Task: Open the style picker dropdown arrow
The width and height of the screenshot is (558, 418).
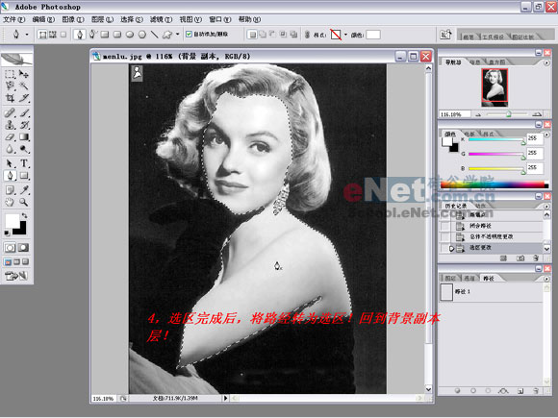Action: point(345,35)
